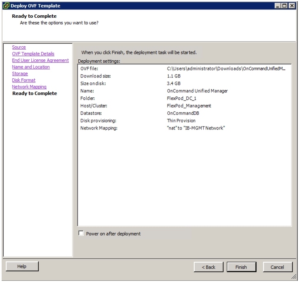The image size is (299, 294).
Task: Select the datastore value OnCommandDB
Action: (183, 113)
